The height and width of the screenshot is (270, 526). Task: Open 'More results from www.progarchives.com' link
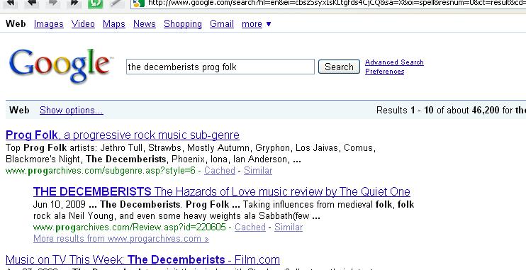pos(121,239)
